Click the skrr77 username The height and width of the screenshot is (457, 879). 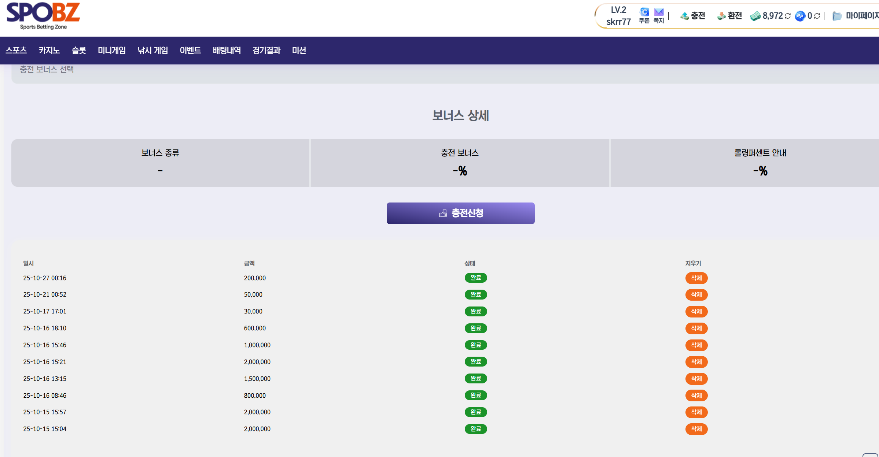click(618, 22)
